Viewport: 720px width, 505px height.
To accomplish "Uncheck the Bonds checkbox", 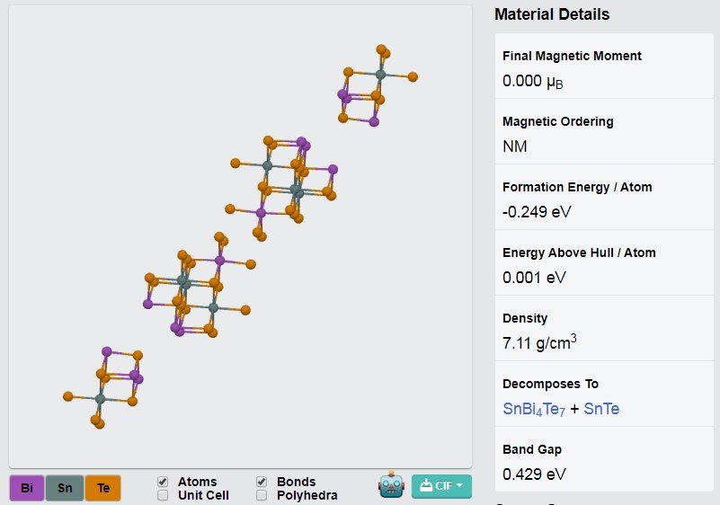I will click(262, 482).
